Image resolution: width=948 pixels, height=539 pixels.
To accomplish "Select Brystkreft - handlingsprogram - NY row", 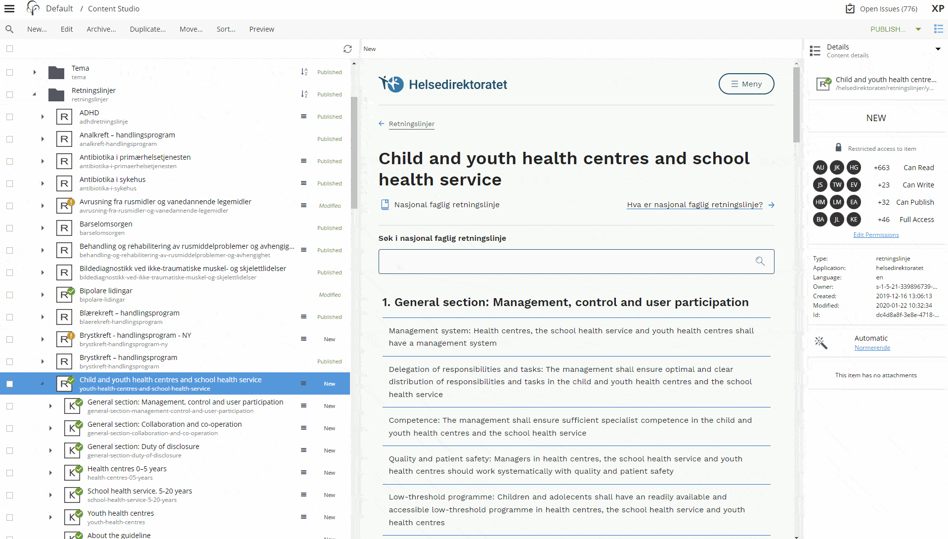I will click(175, 339).
